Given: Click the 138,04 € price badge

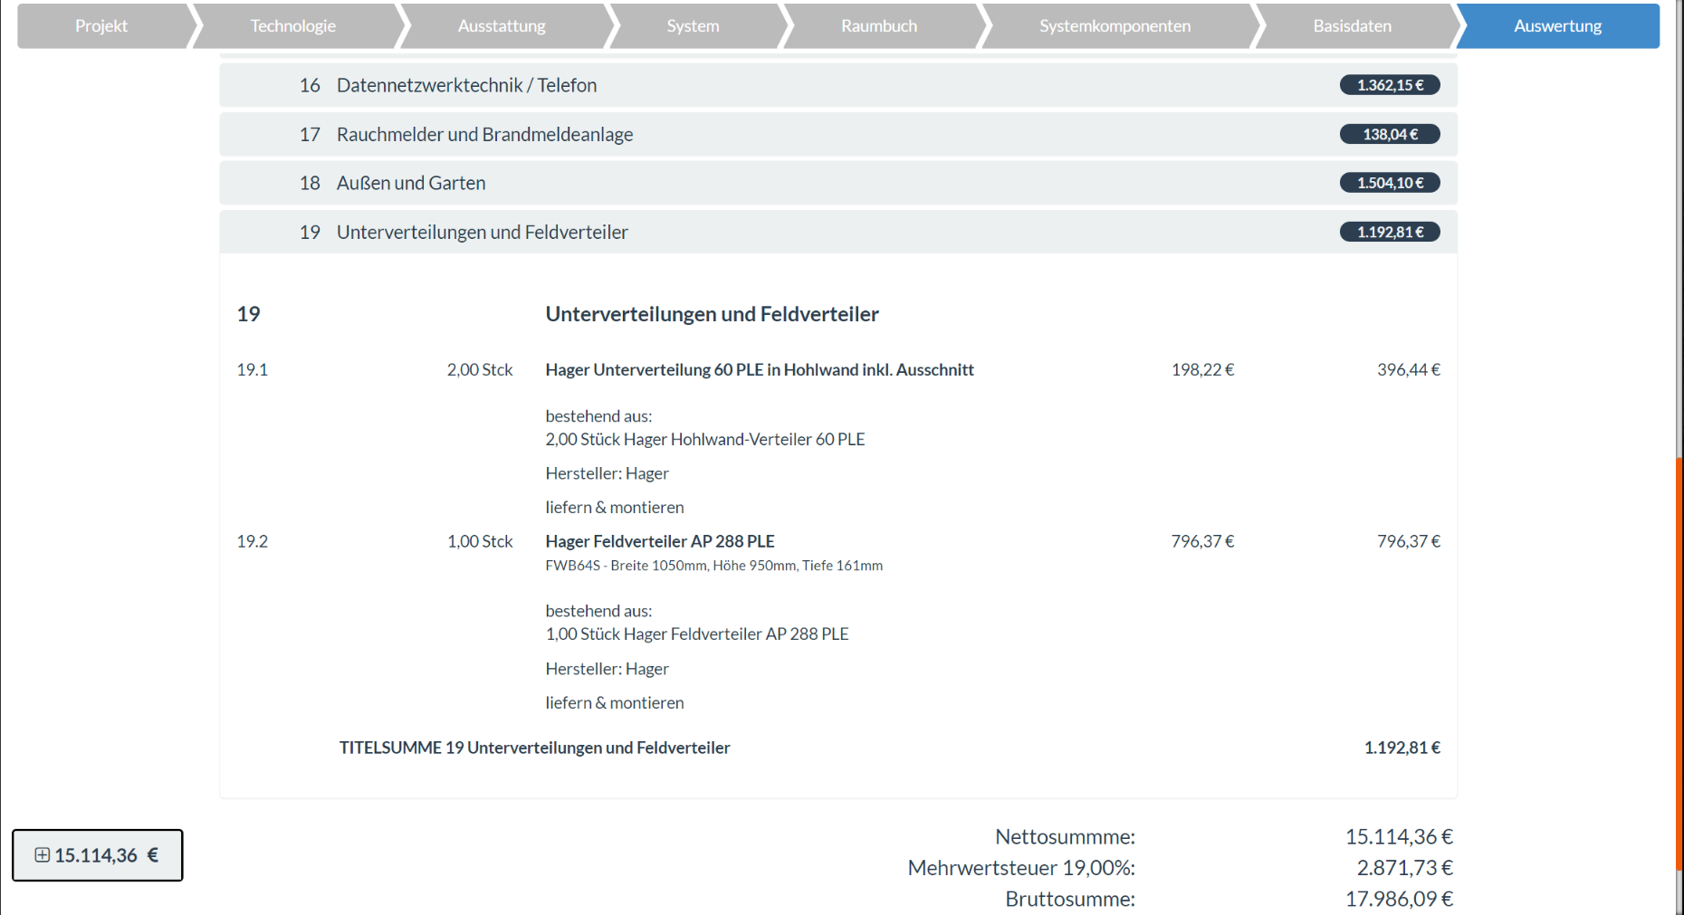Looking at the screenshot, I should click(1390, 134).
